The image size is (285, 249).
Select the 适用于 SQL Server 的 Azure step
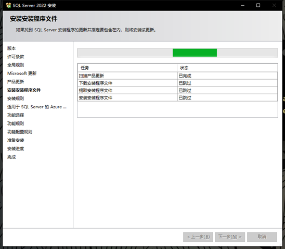(37, 107)
